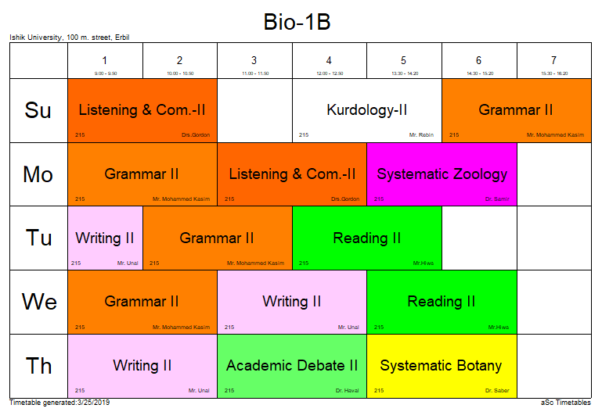The image size is (602, 419).
Task: Click the yellow Systematic Botany block
Action: point(442,366)
